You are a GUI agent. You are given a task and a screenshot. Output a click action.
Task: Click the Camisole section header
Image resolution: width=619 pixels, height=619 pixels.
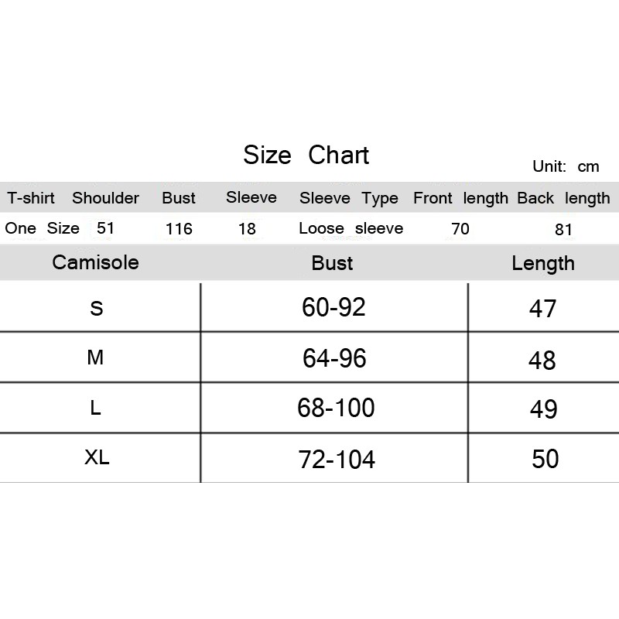95,262
